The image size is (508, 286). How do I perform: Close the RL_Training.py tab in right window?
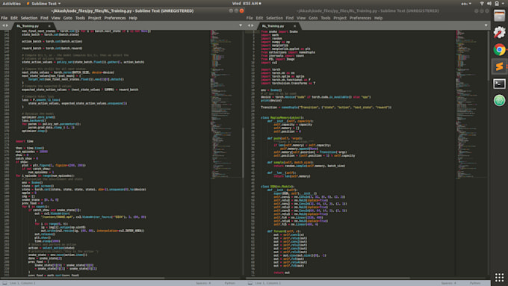(x=294, y=26)
